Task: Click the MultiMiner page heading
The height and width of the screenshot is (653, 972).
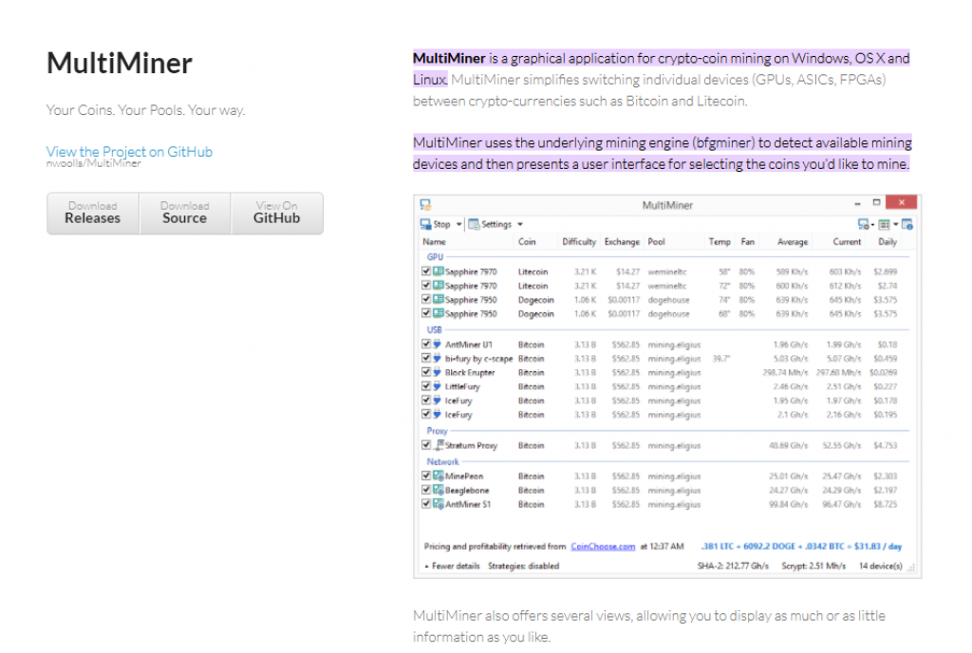Action: tap(120, 64)
